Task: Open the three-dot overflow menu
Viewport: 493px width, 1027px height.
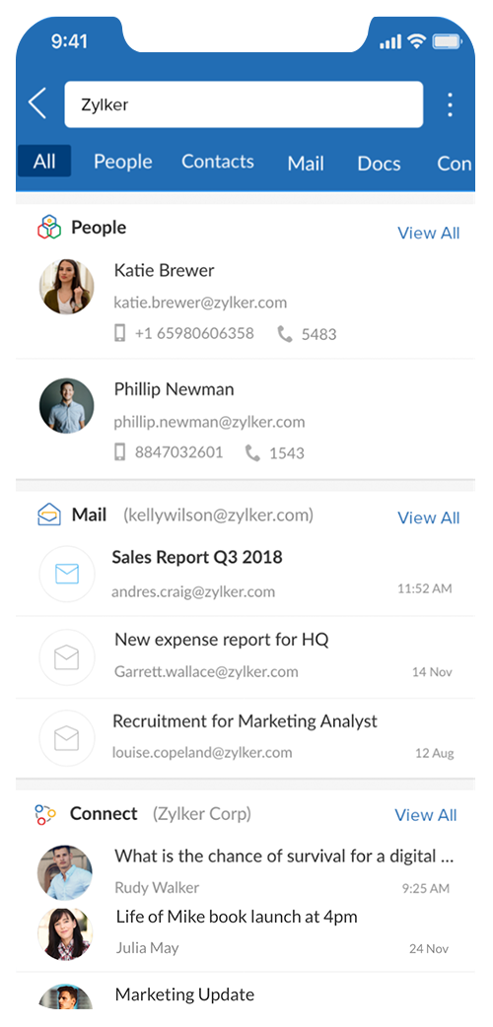Action: 450,104
